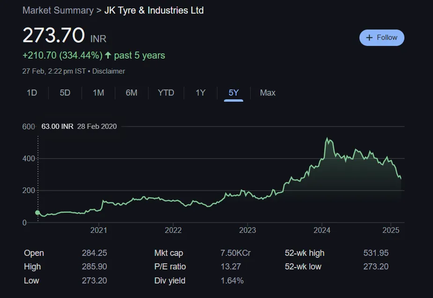The image size is (433, 298).
Task: Click the 'past 5 years' label
Action: tap(140, 55)
